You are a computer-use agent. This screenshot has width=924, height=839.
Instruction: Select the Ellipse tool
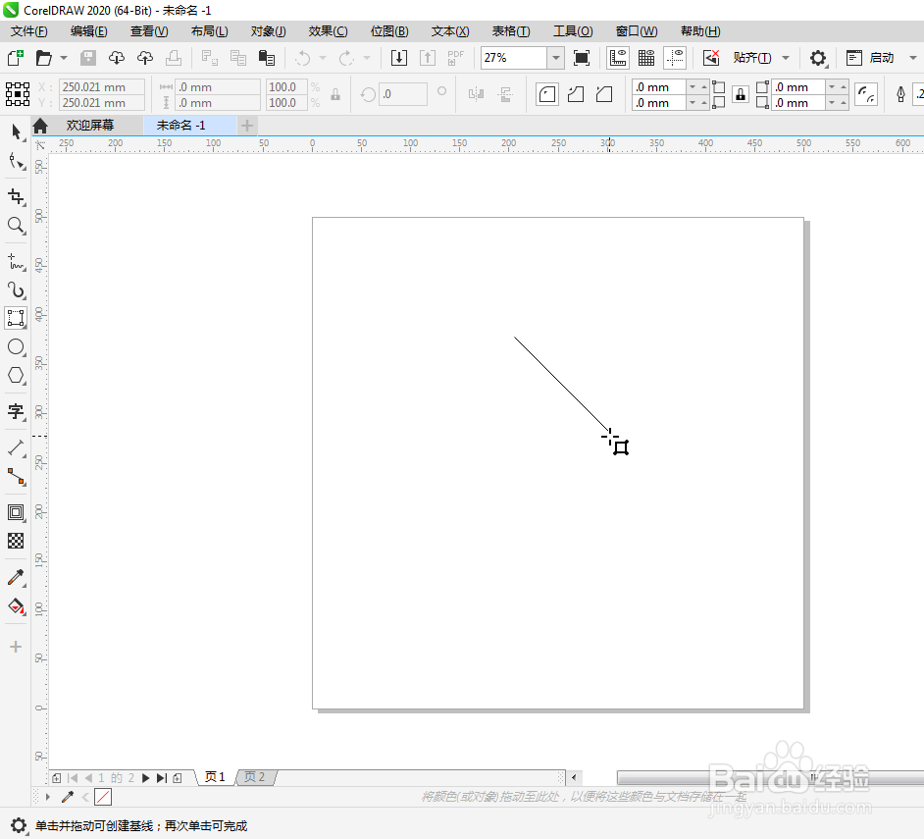click(16, 346)
